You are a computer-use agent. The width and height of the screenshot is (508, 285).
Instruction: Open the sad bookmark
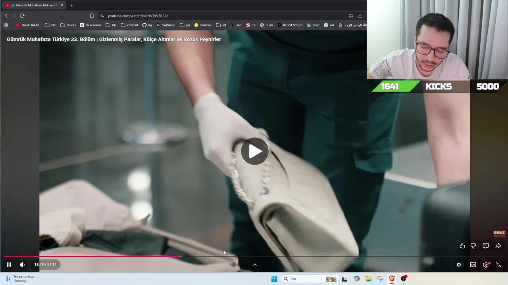236,25
